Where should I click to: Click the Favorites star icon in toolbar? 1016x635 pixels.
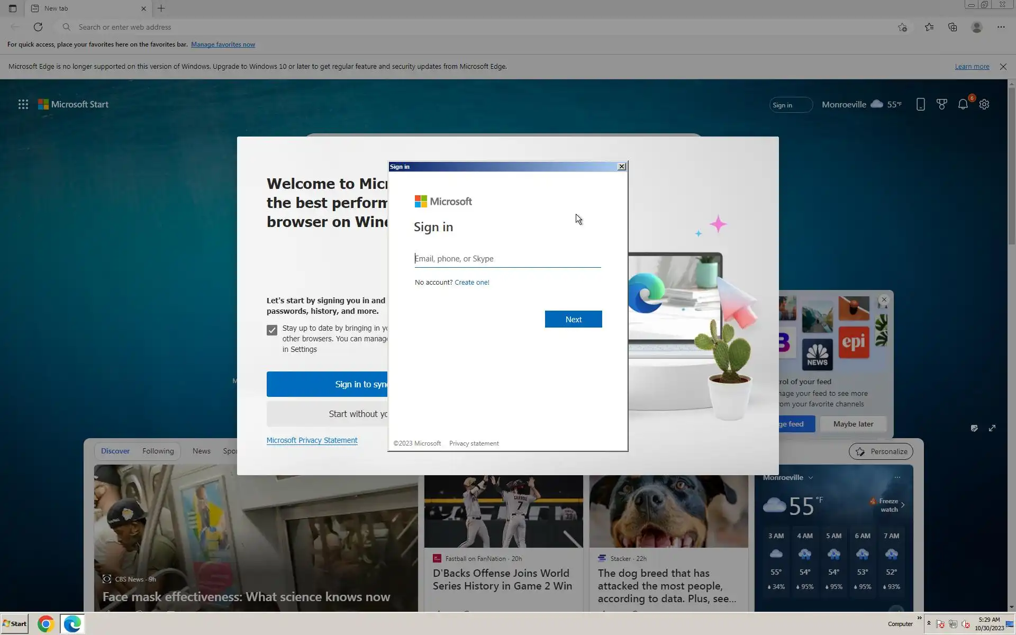point(929,27)
